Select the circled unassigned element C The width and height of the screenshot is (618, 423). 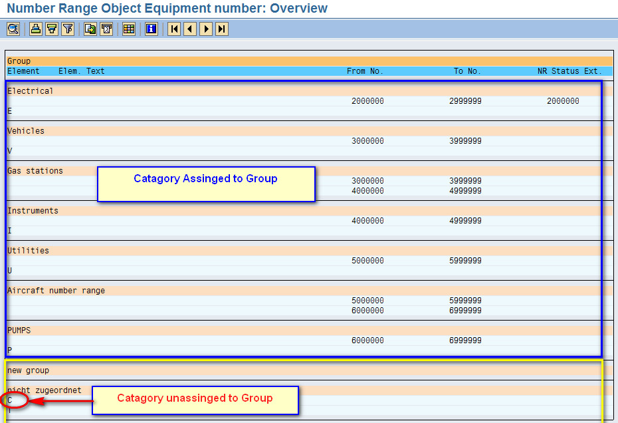point(9,400)
